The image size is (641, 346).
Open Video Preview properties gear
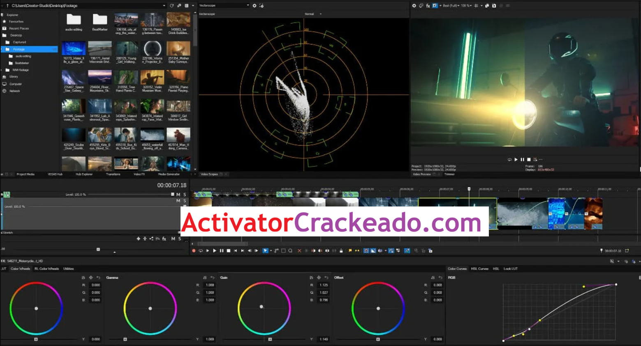[414, 6]
